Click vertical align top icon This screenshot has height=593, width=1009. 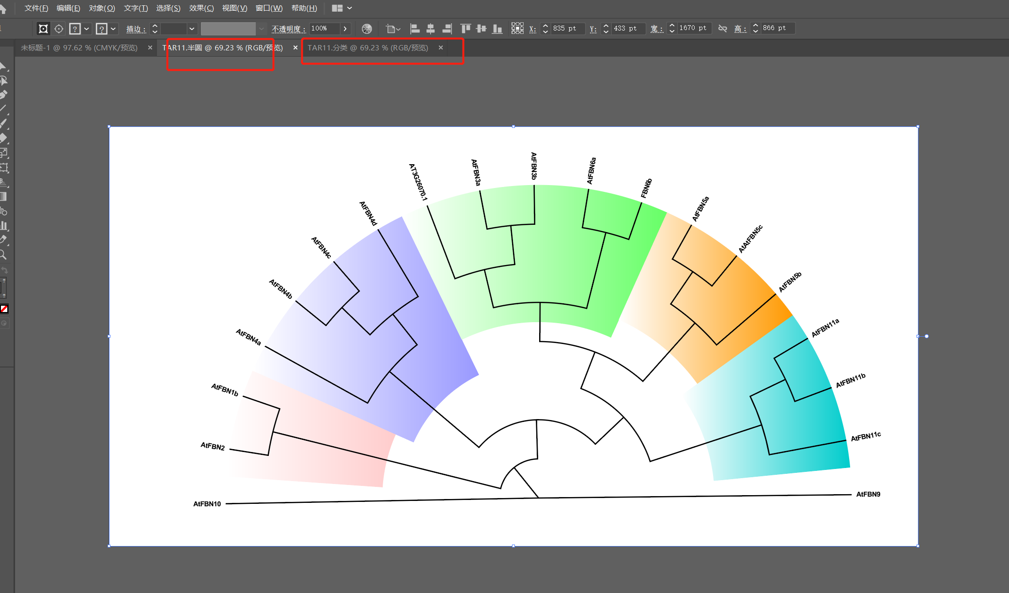pos(466,29)
